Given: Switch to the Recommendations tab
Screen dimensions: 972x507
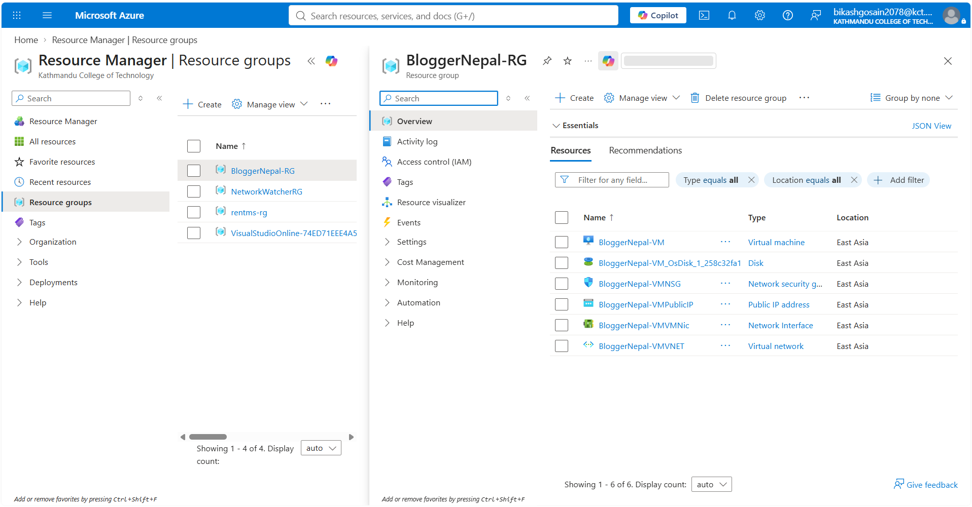Looking at the screenshot, I should (645, 150).
